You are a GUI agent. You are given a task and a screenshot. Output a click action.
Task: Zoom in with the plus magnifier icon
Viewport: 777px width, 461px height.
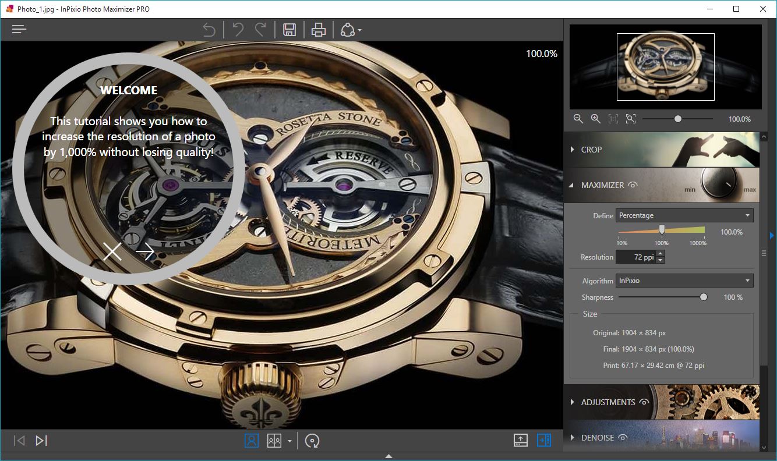(x=595, y=119)
